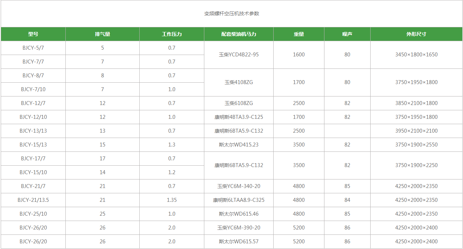463x249 pixels.
Task: Click engine cell 玉柴YC6M-340-20
Action: pos(239,186)
